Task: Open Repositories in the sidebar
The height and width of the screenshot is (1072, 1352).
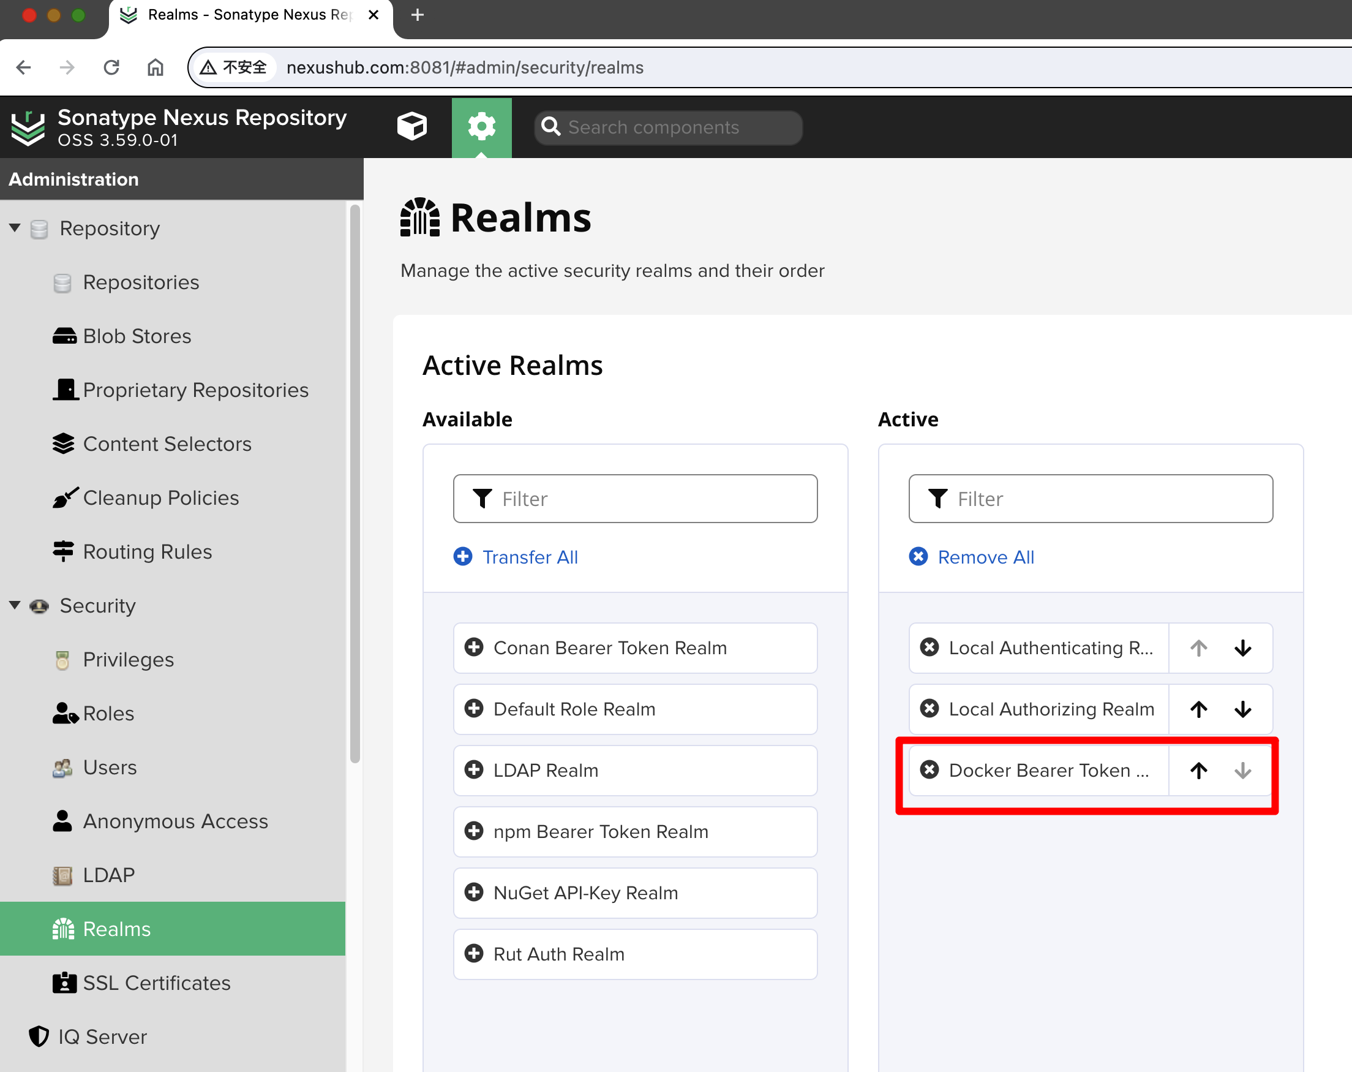Action: point(141,282)
